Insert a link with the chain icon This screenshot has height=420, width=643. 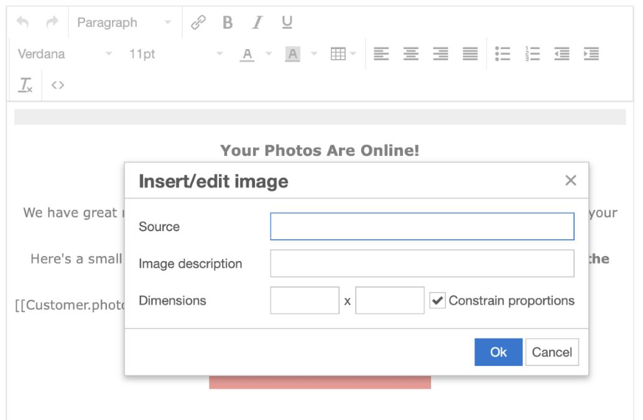[198, 22]
